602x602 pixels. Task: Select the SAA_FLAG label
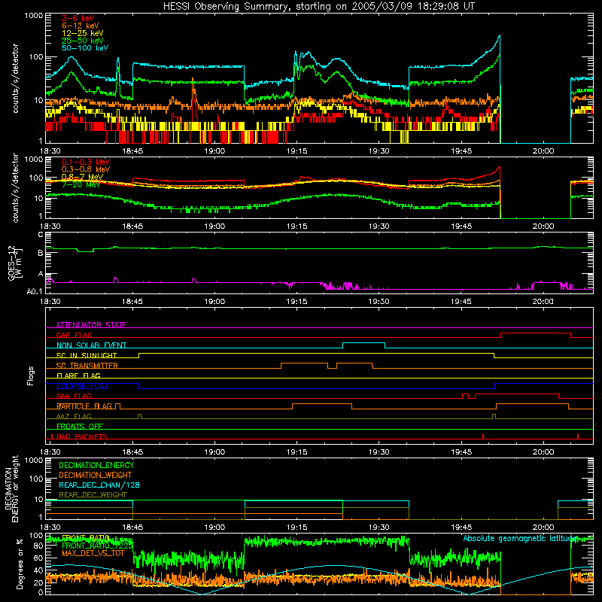coord(74,396)
